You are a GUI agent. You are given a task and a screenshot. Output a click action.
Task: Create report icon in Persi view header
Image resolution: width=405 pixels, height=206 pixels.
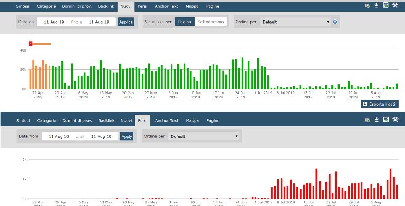pyautogui.click(x=386, y=119)
